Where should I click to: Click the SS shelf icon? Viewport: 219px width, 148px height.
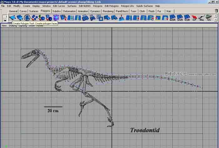coord(209,18)
